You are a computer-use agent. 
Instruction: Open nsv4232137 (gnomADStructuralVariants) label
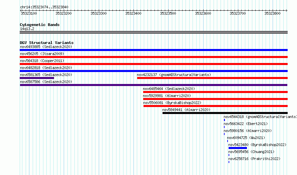click(x=174, y=75)
